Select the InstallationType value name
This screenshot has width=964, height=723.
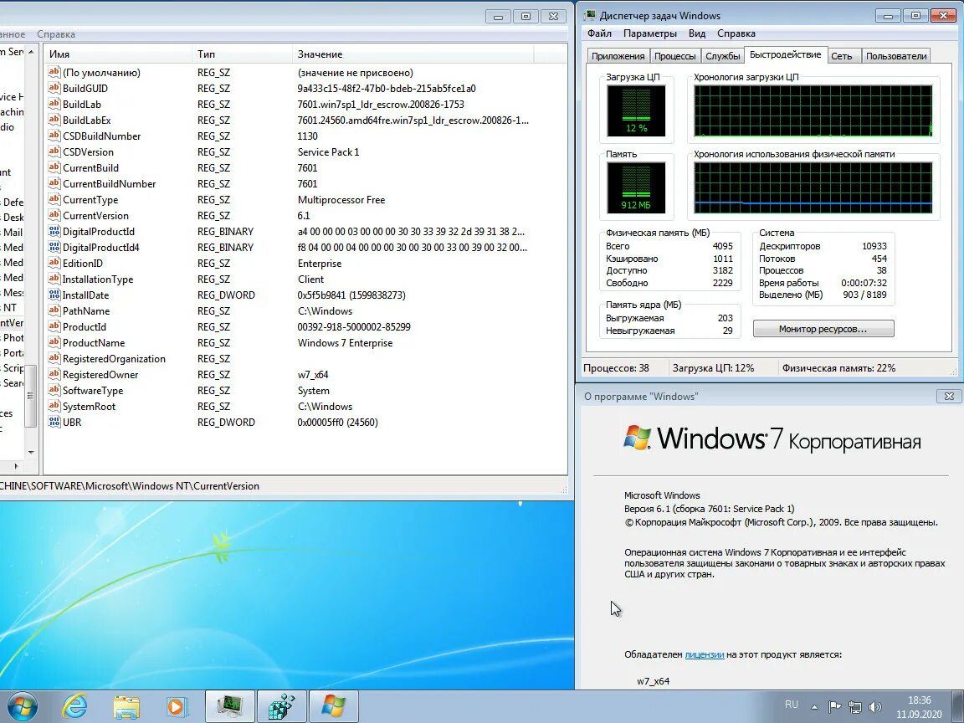coord(98,279)
